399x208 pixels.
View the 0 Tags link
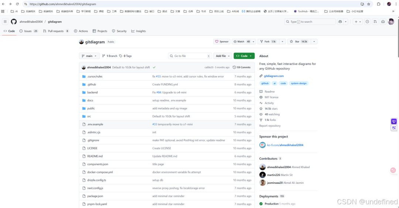click(126, 56)
